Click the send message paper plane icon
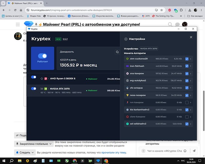 coord(194,151)
